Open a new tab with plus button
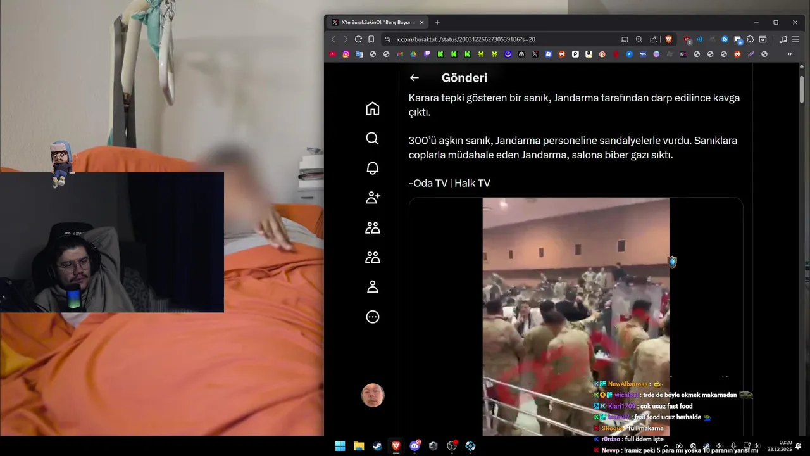 (x=437, y=22)
